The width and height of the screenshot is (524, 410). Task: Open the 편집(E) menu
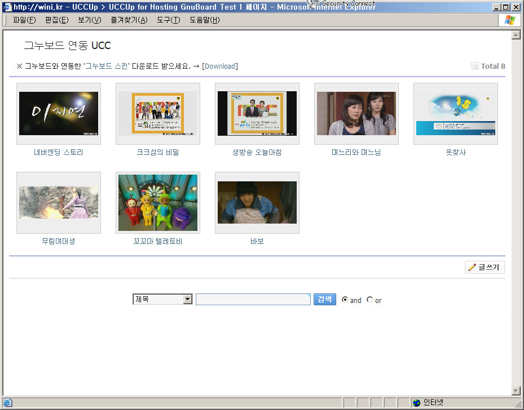pyautogui.click(x=57, y=20)
